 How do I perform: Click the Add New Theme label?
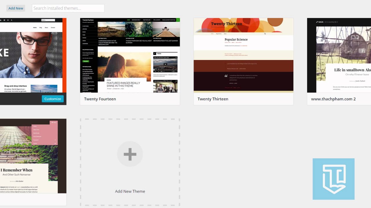[x=130, y=191]
